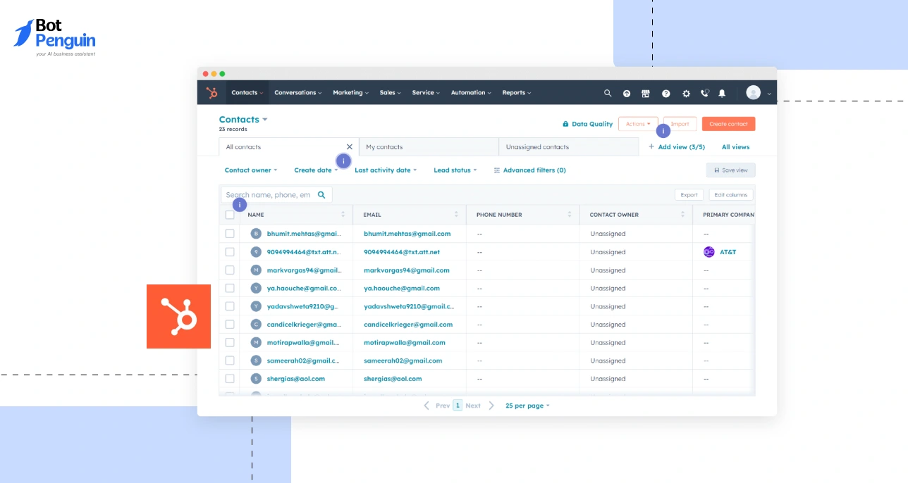Click the user avatar icon
Image resolution: width=908 pixels, height=483 pixels.
point(751,92)
